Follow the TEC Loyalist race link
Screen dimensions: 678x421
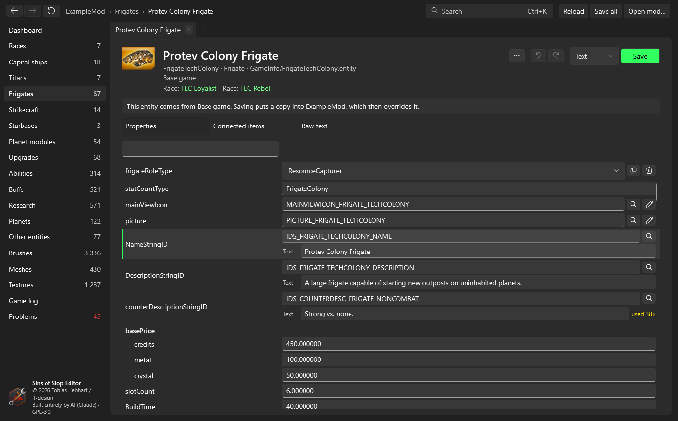point(199,88)
